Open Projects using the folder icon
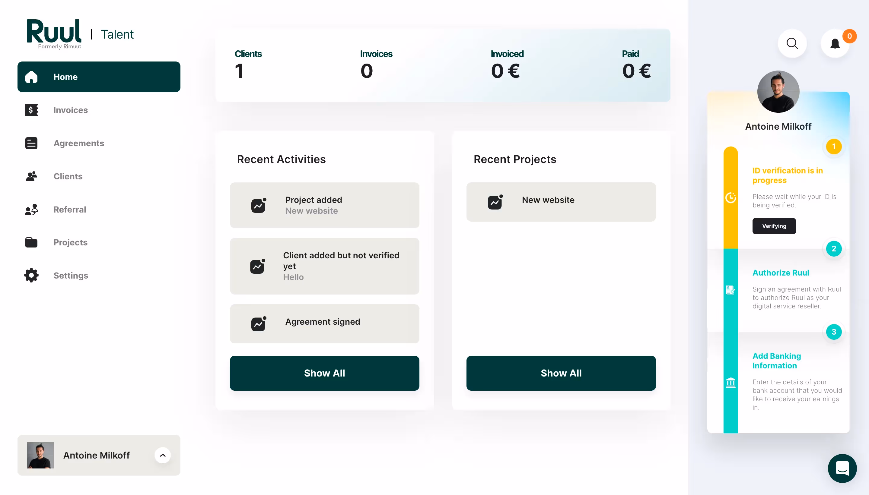The width and height of the screenshot is (869, 495). pyautogui.click(x=31, y=242)
